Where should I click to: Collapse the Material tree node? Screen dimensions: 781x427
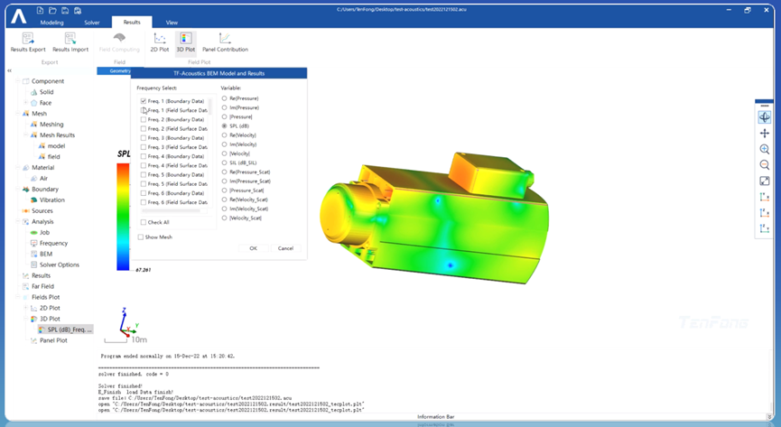pos(18,167)
